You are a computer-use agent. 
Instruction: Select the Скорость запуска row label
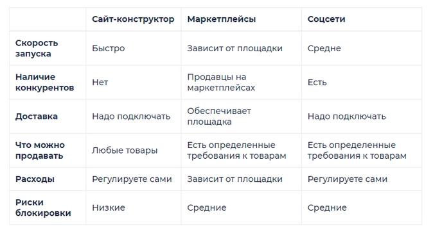pos(37,48)
